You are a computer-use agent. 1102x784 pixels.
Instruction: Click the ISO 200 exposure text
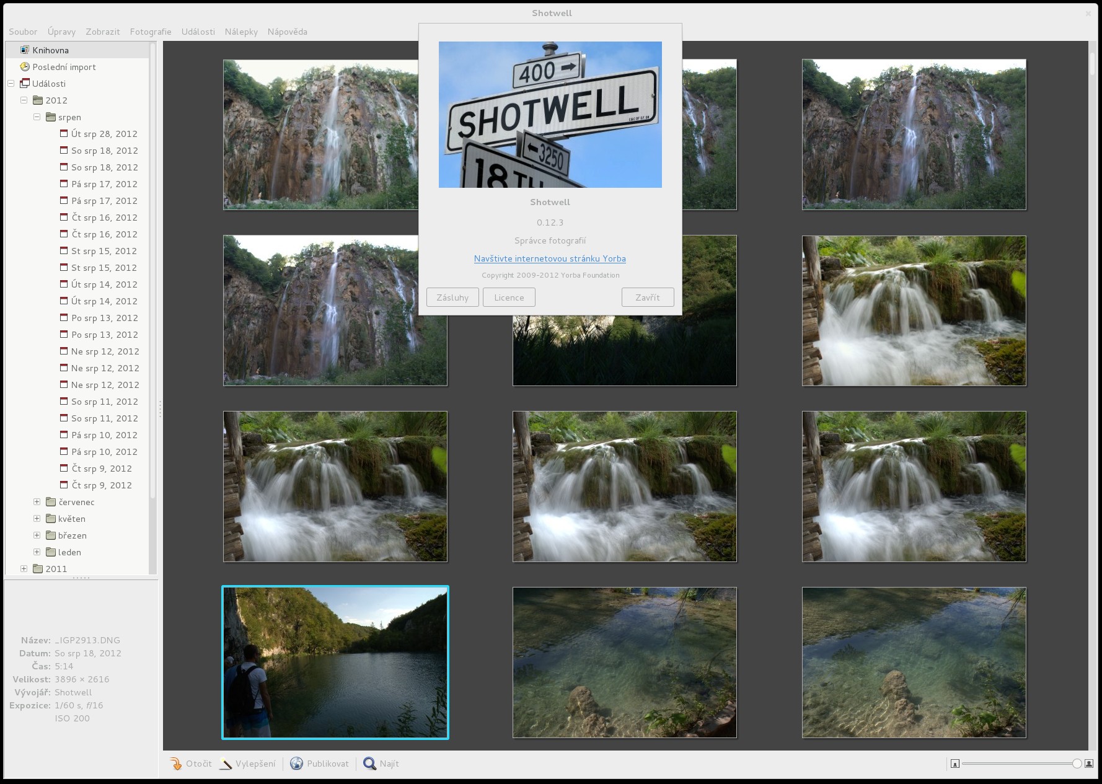(x=72, y=718)
